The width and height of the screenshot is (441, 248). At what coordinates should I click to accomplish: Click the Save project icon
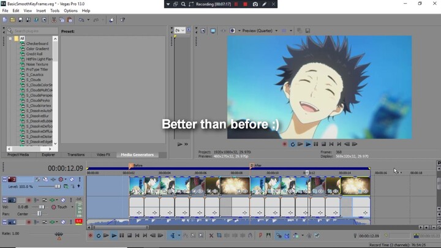(20, 20)
